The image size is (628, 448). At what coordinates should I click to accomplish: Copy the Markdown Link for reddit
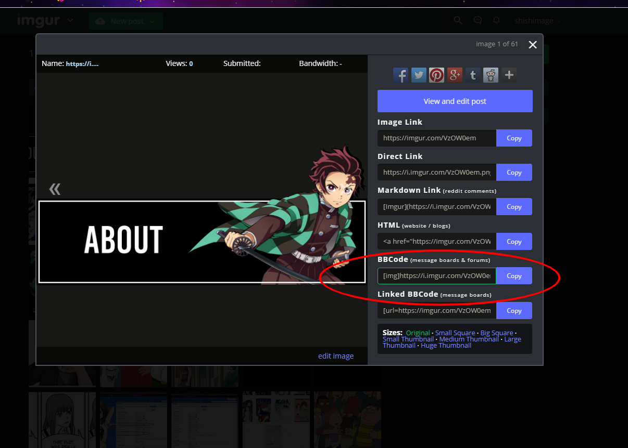pos(514,207)
